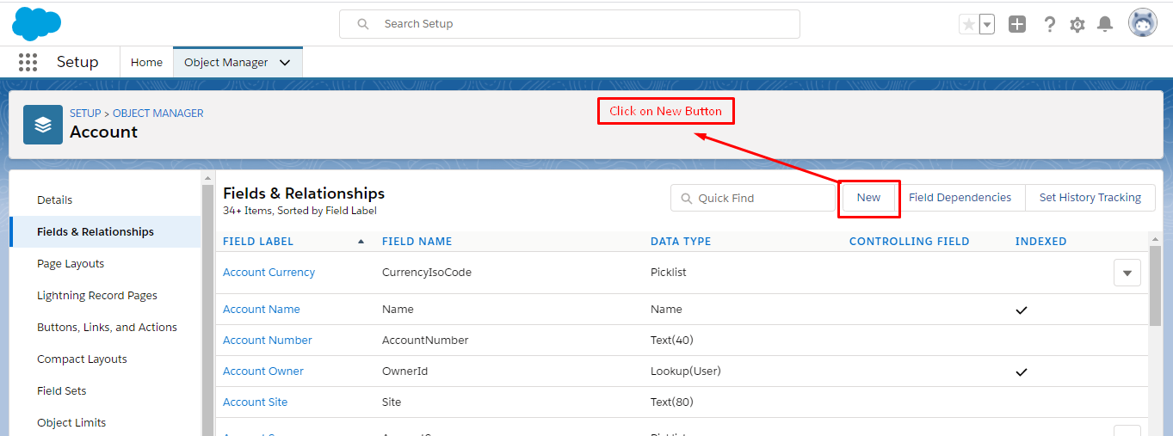The height and width of the screenshot is (436, 1173).
Task: Expand the favorites list dropdown arrow
Action: click(x=987, y=24)
